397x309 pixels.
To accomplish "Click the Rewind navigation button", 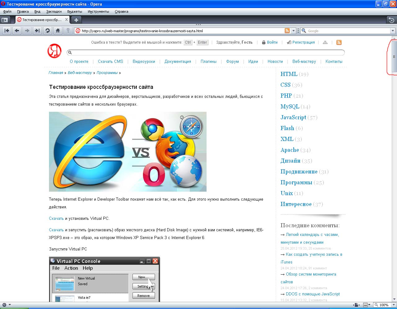I will pyautogui.click(x=7, y=31).
